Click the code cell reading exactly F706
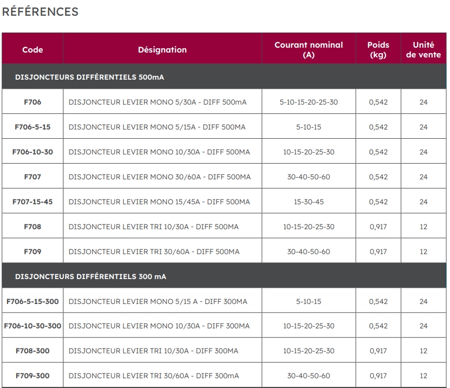This screenshot has width=450, height=388. click(x=33, y=102)
